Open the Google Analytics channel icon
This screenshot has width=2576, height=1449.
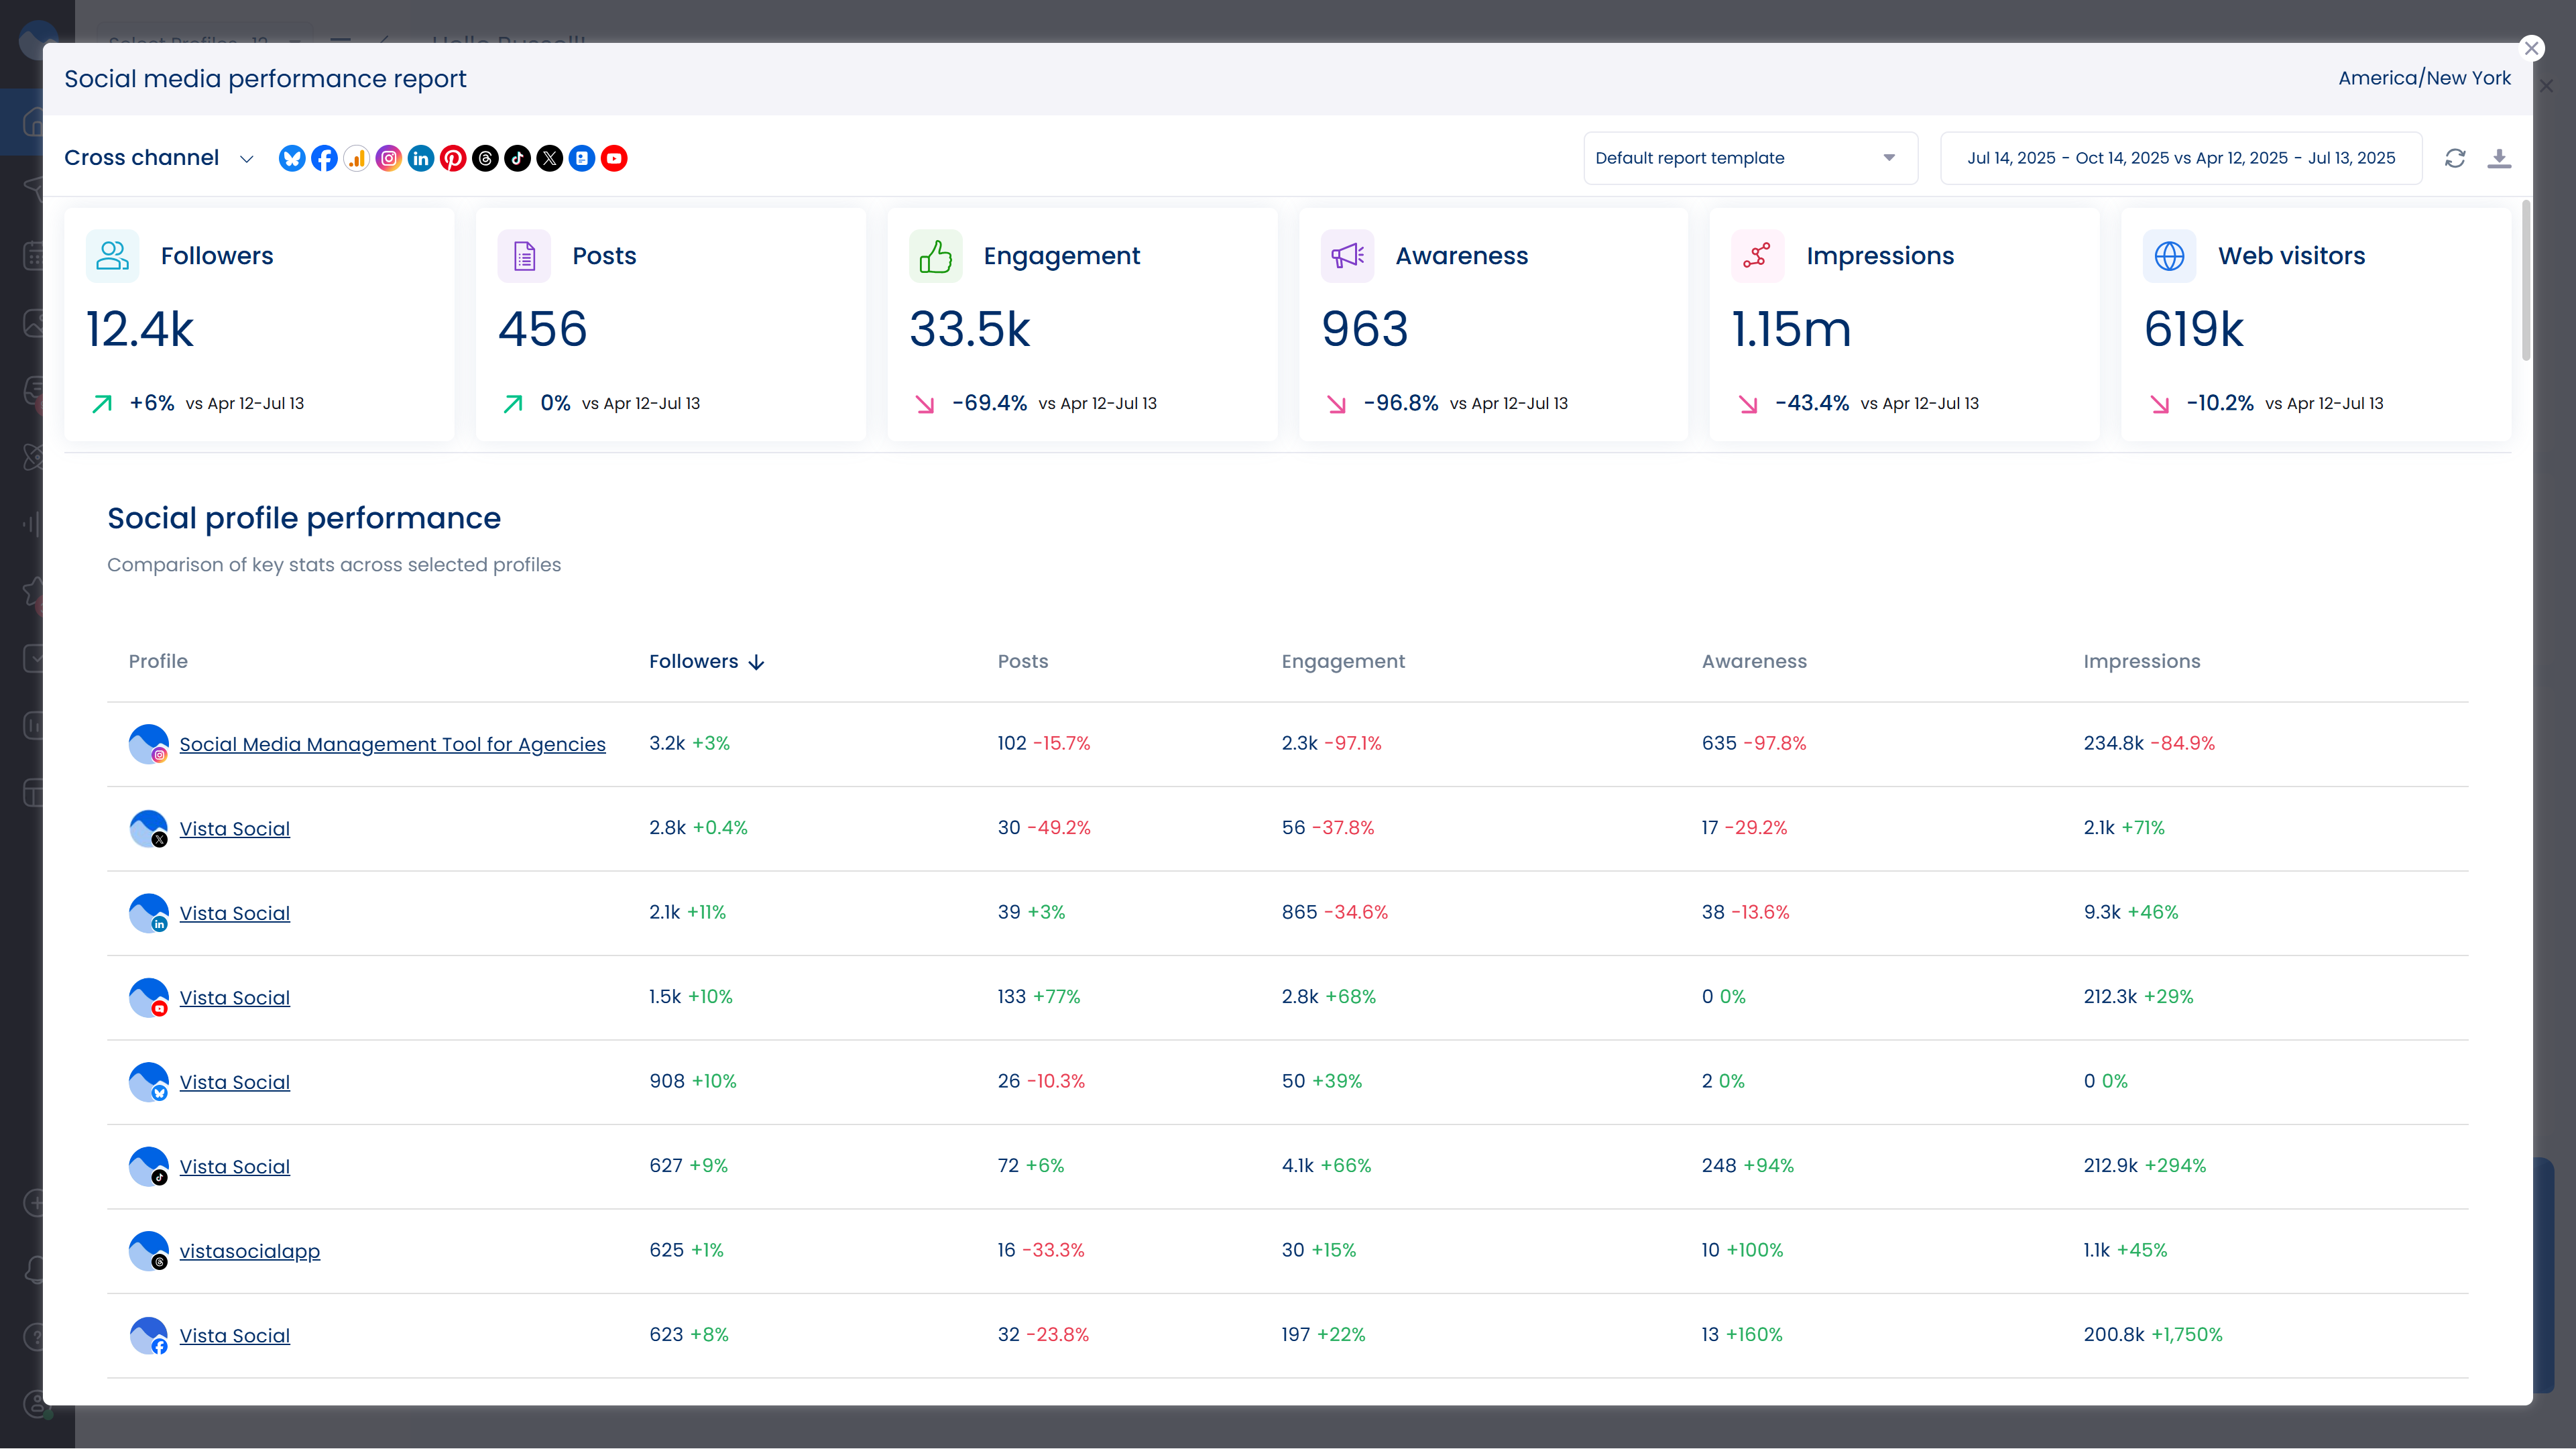click(357, 158)
